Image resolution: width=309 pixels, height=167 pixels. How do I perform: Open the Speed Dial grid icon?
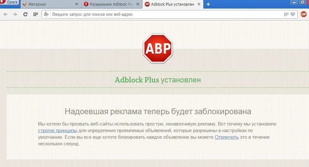[35, 14]
